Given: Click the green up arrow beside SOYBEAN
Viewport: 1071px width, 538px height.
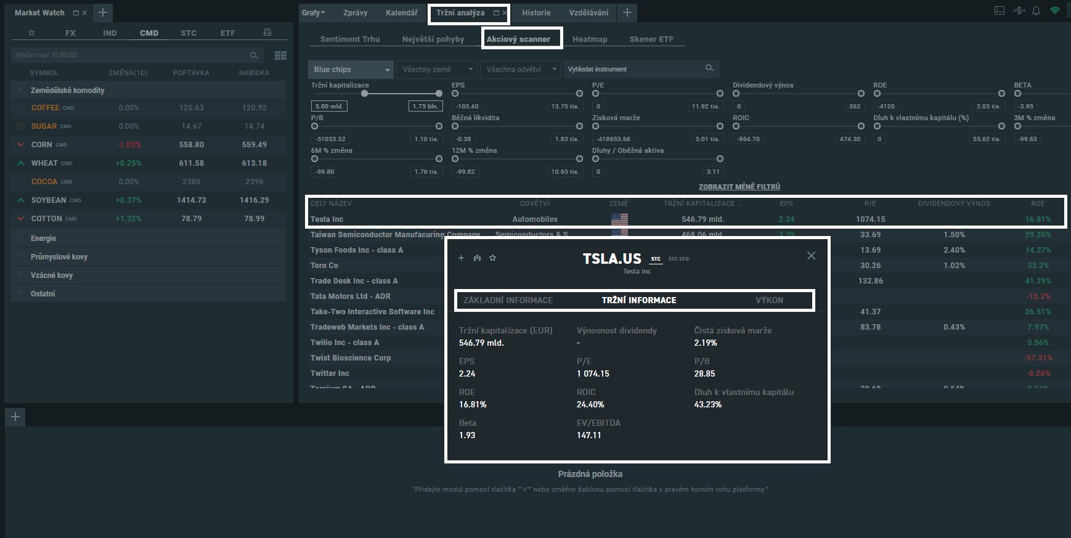Looking at the screenshot, I should pos(21,200).
